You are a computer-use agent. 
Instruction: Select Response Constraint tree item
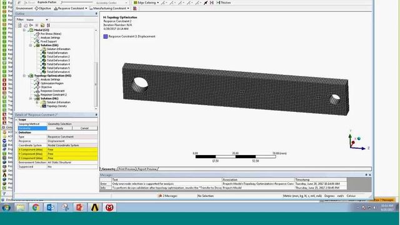click(x=52, y=91)
